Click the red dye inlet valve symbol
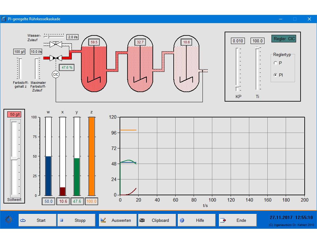317x244 pixels. (56, 58)
